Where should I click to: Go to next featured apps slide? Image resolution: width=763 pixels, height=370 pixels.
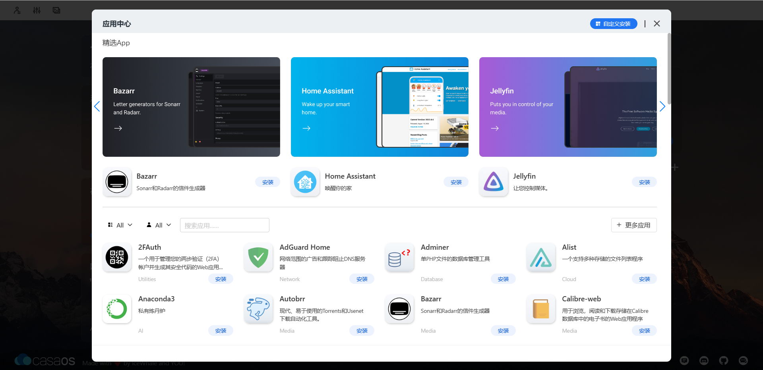(662, 106)
